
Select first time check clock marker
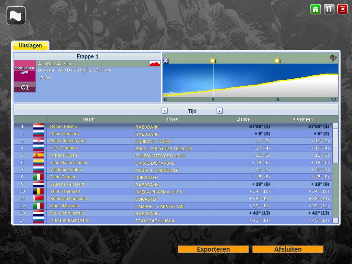tap(213, 61)
